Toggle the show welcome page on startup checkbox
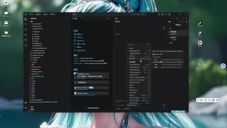The height and width of the screenshot is (128, 227). [86, 108]
